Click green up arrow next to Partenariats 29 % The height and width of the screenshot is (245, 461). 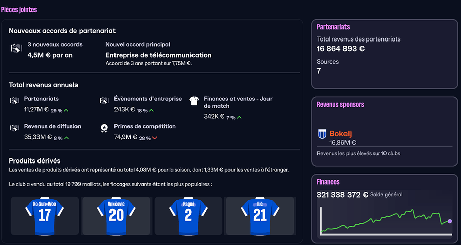point(66,111)
